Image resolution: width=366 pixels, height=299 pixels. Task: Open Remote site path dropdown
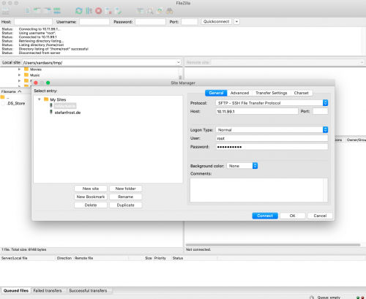[362, 62]
